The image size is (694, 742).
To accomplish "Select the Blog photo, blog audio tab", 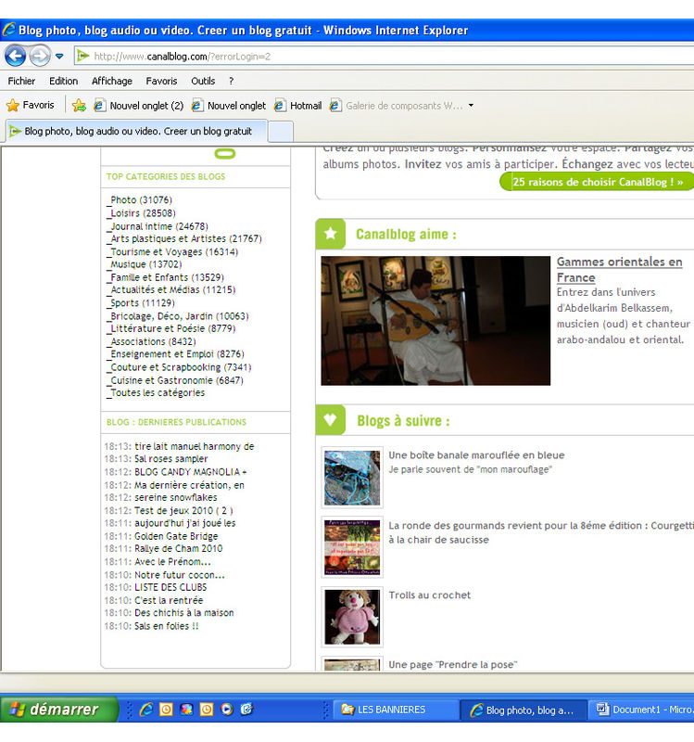I will click(x=137, y=131).
